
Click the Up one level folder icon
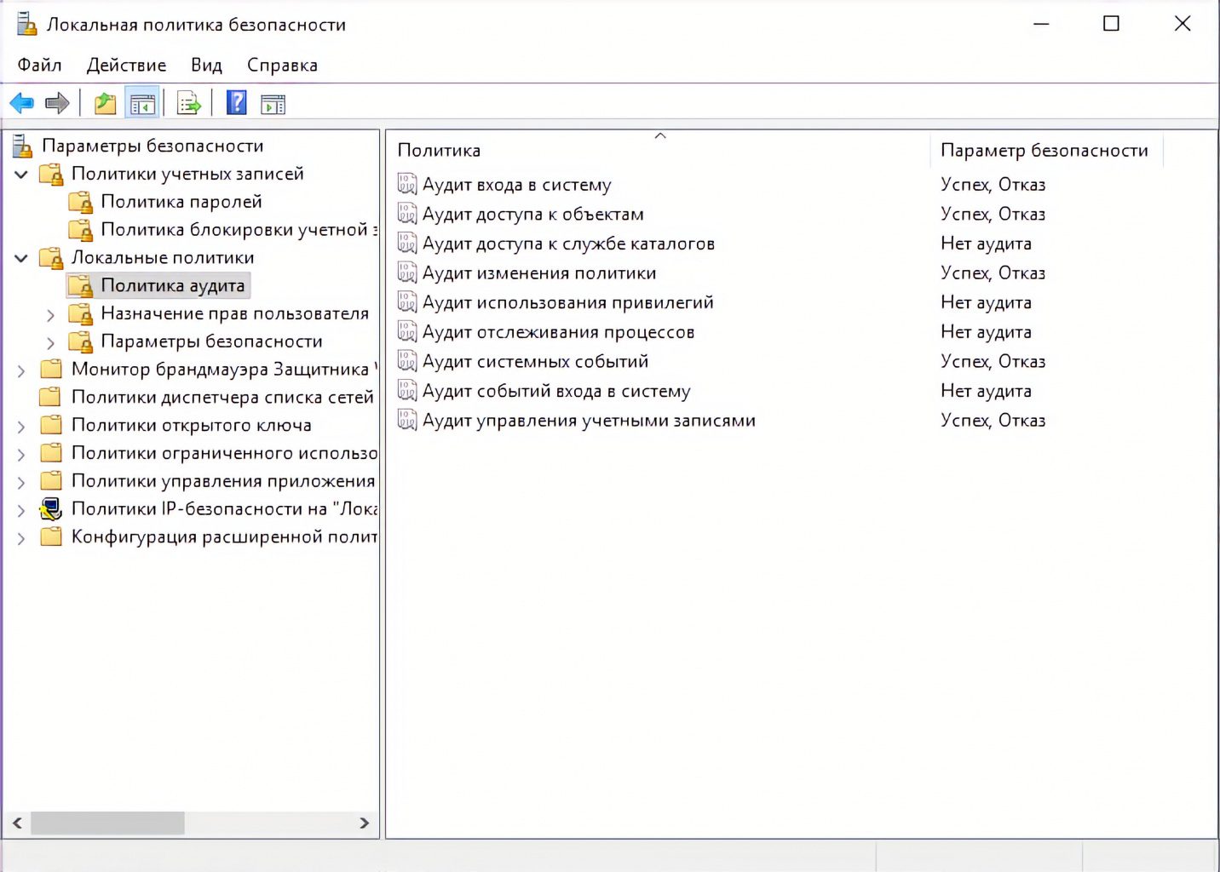tap(105, 104)
